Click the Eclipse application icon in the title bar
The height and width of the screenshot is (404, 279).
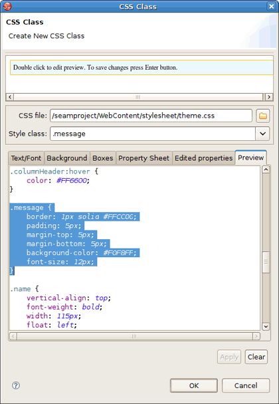point(7,6)
